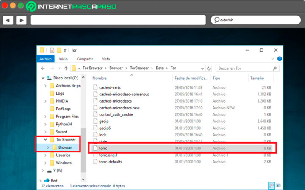Click the TorBrowser breadcrumb segment
Image resolution: width=305 pixels, height=190 pixels.
click(139, 68)
